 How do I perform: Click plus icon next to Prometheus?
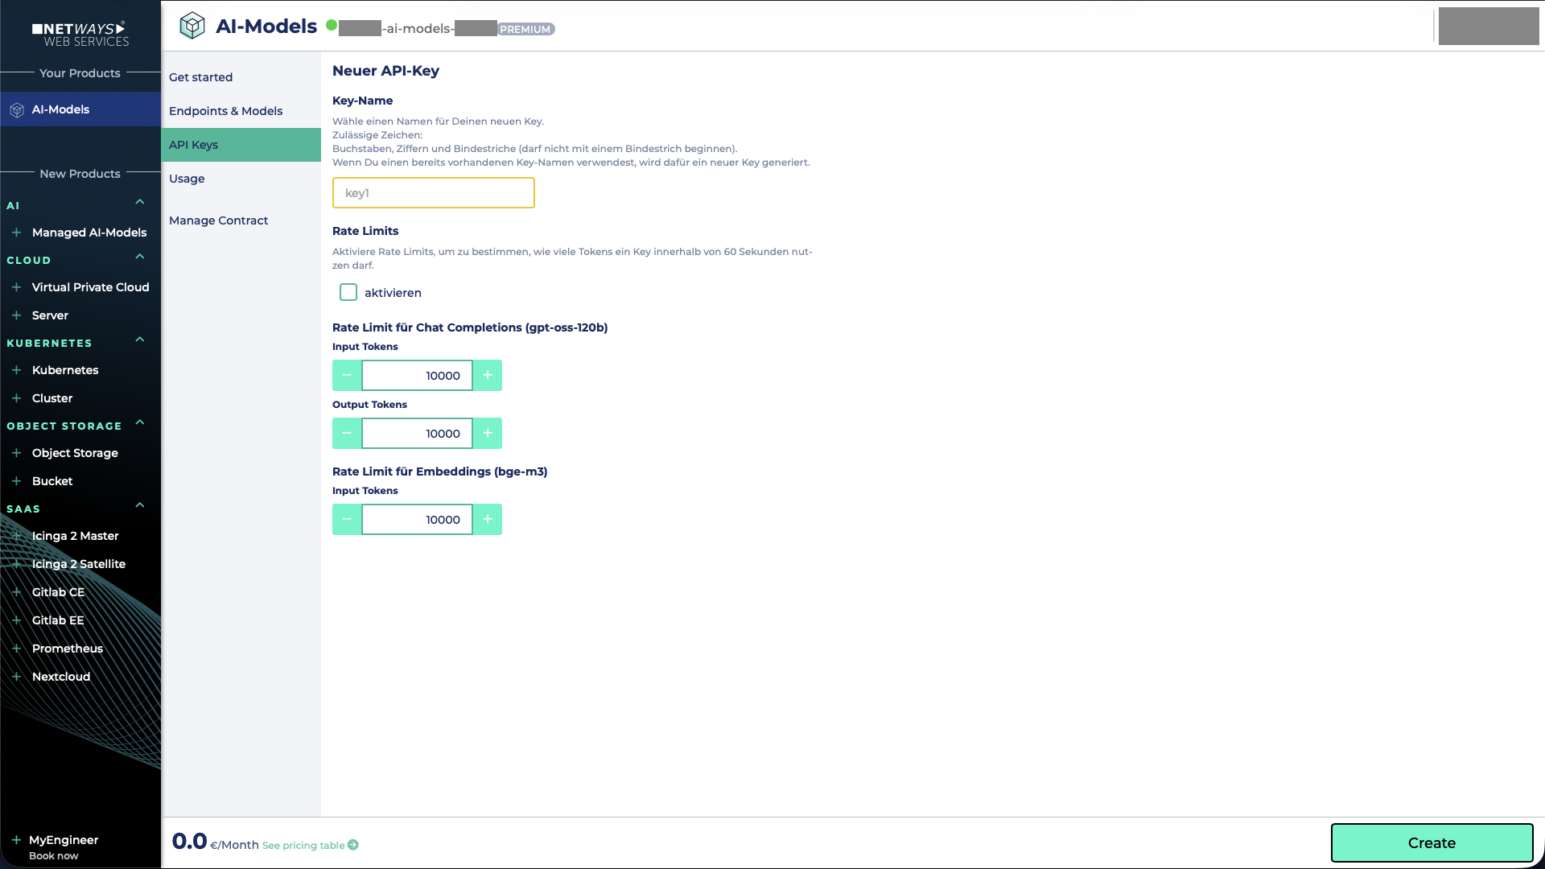[x=16, y=649]
